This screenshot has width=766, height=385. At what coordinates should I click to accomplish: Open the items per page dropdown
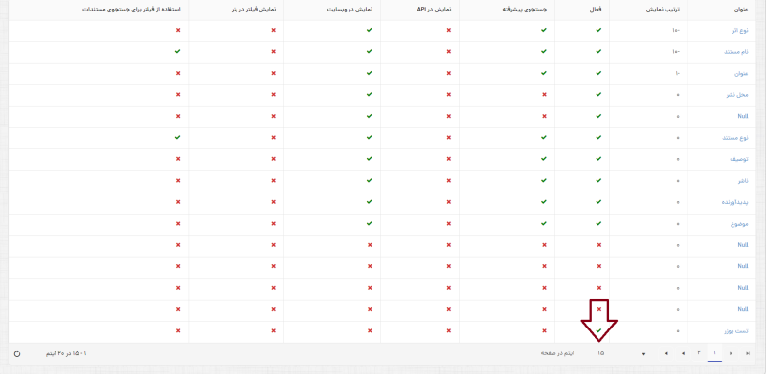643,353
